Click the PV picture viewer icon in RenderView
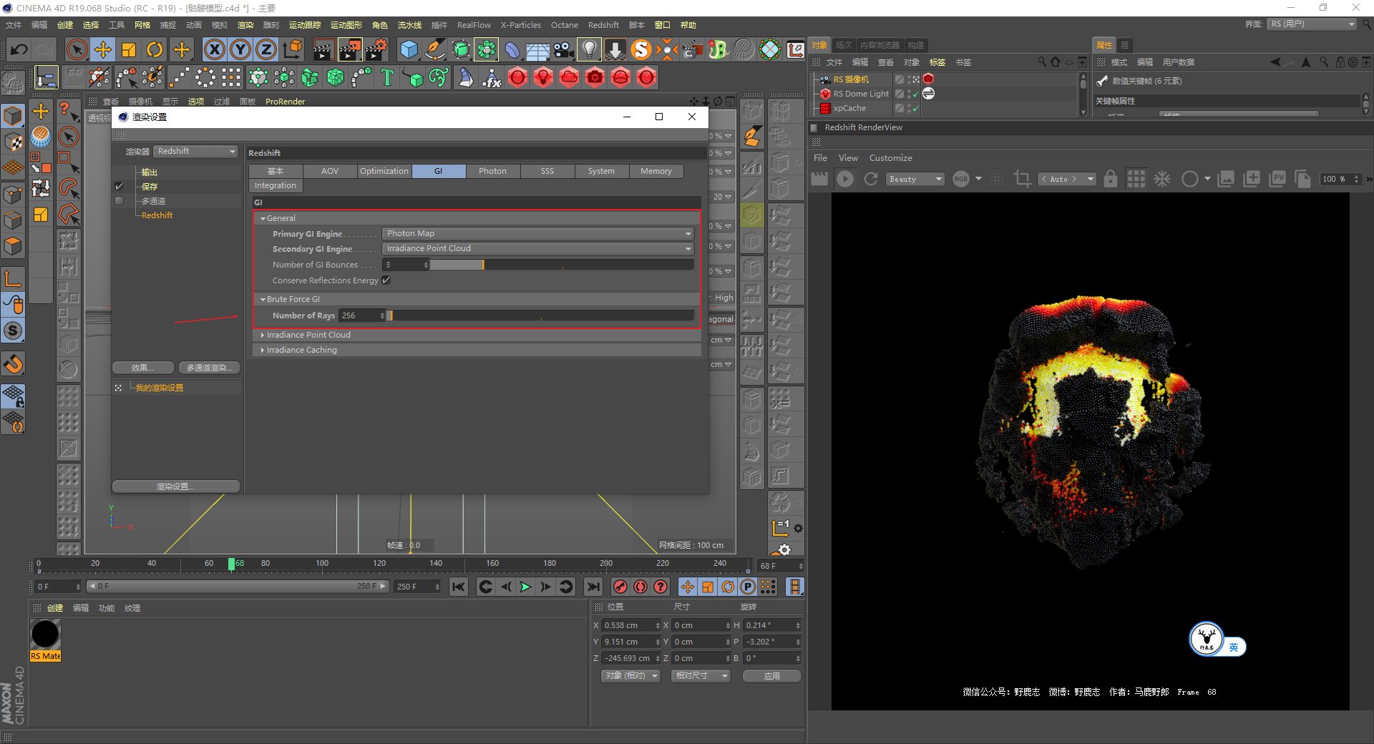Image resolution: width=1374 pixels, height=744 pixels. [1277, 179]
